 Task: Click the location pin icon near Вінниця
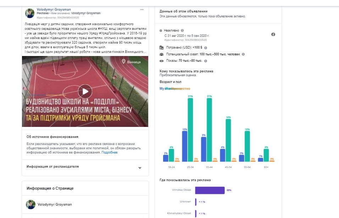(x=123, y=62)
